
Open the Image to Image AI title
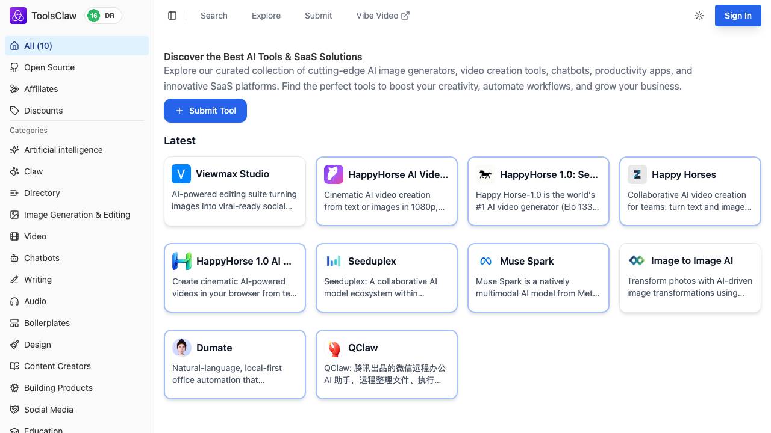pos(692,260)
